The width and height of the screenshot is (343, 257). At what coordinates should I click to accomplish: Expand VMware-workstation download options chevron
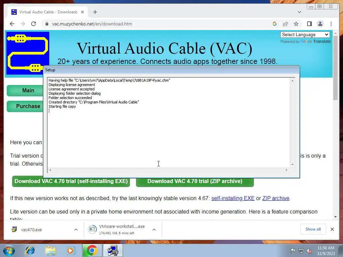coord(154,230)
